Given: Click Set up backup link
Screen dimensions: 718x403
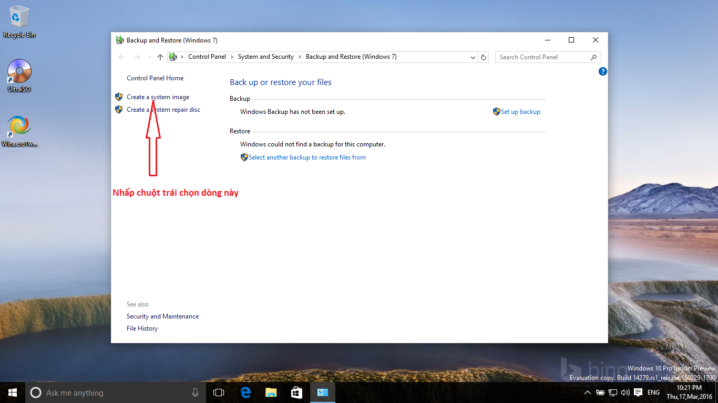Looking at the screenshot, I should [x=520, y=112].
